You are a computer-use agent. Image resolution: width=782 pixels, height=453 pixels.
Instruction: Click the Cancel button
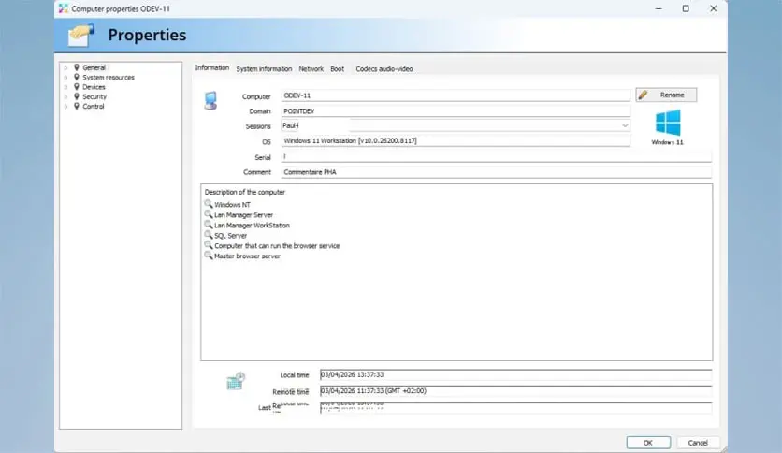[698, 443]
